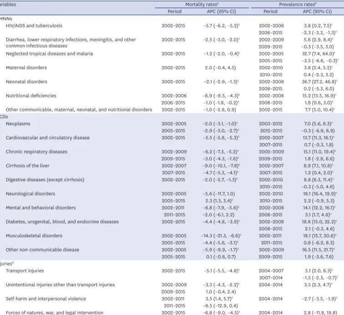The image size is (344, 315).
Task: Select 'Self-harm and interpersonal violence' label
Action: [x=46, y=299]
